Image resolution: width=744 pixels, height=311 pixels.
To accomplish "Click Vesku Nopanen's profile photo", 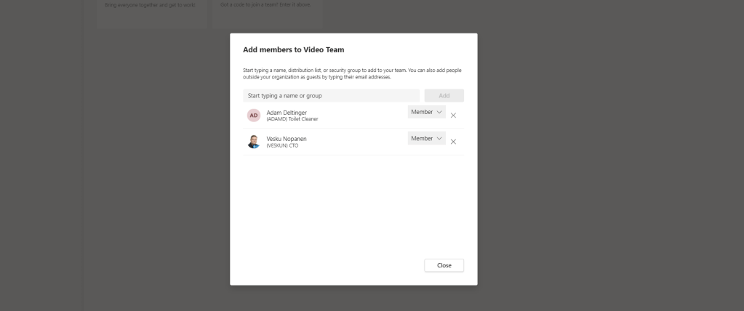I will (x=253, y=142).
